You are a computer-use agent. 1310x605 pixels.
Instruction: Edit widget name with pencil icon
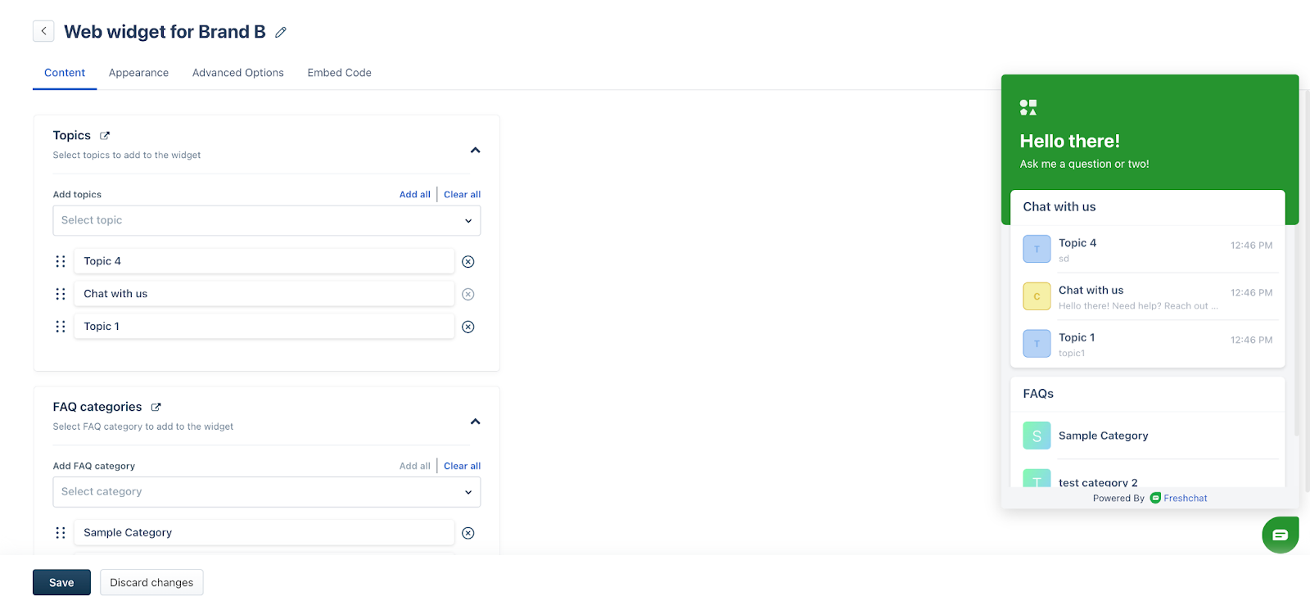click(x=281, y=32)
